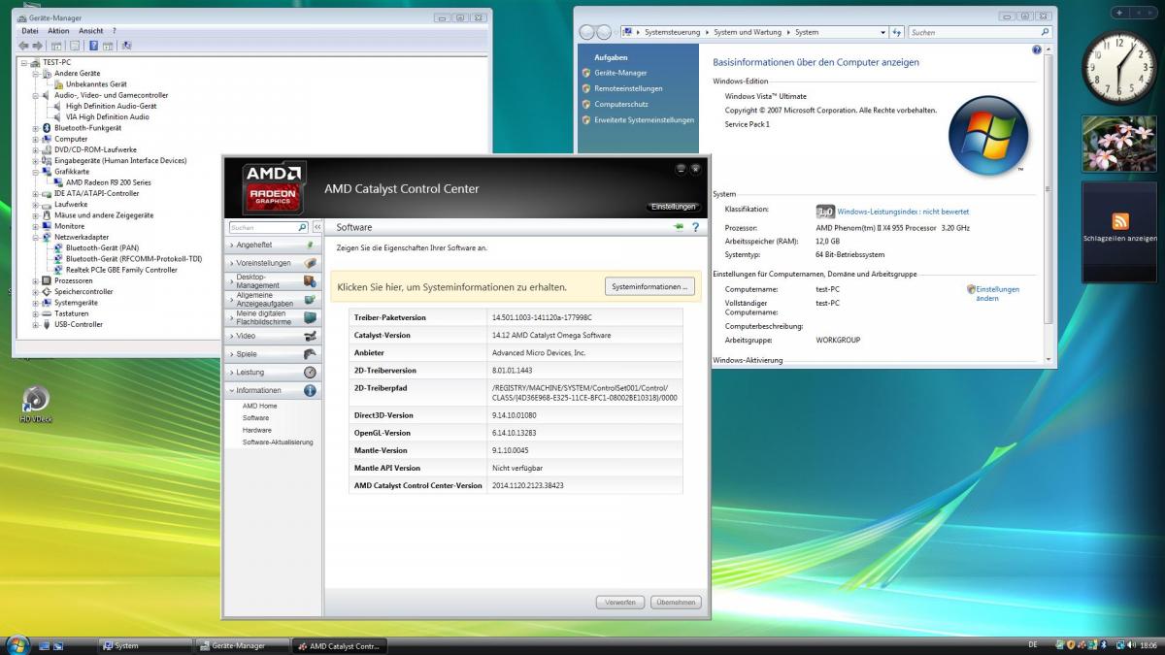1165x655 pixels.
Task: Click the back arrow in Geräte-Manager toolbar
Action: (x=23, y=46)
